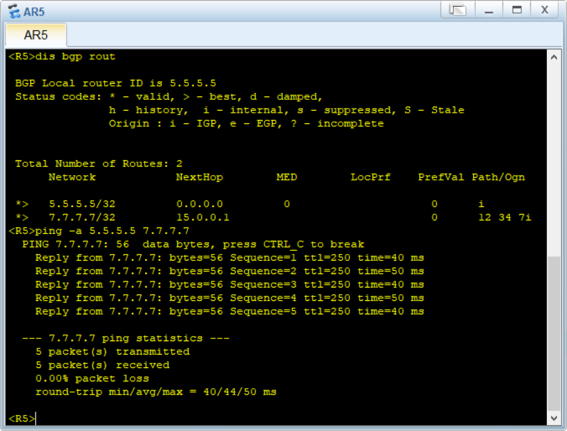Click the ping reply with Sequence=2
The width and height of the screenshot is (567, 431).
(x=229, y=271)
